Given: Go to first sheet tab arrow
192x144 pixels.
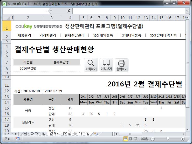Looking at the screenshot, I should (5, 134).
